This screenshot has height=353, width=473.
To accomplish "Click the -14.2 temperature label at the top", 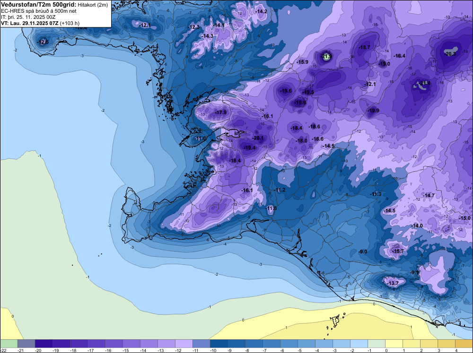I will [261, 11].
